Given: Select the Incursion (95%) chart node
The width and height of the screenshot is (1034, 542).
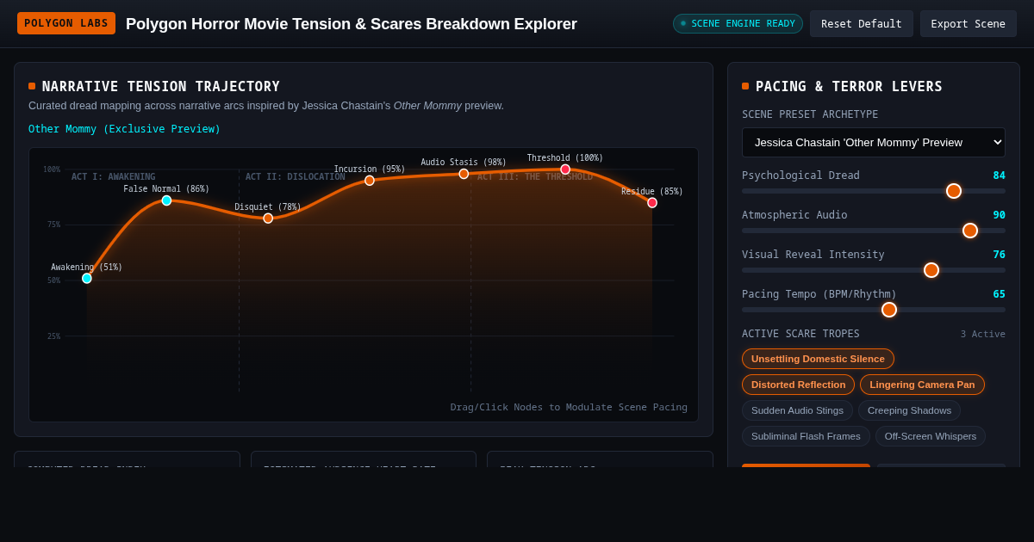Looking at the screenshot, I should click(x=370, y=181).
